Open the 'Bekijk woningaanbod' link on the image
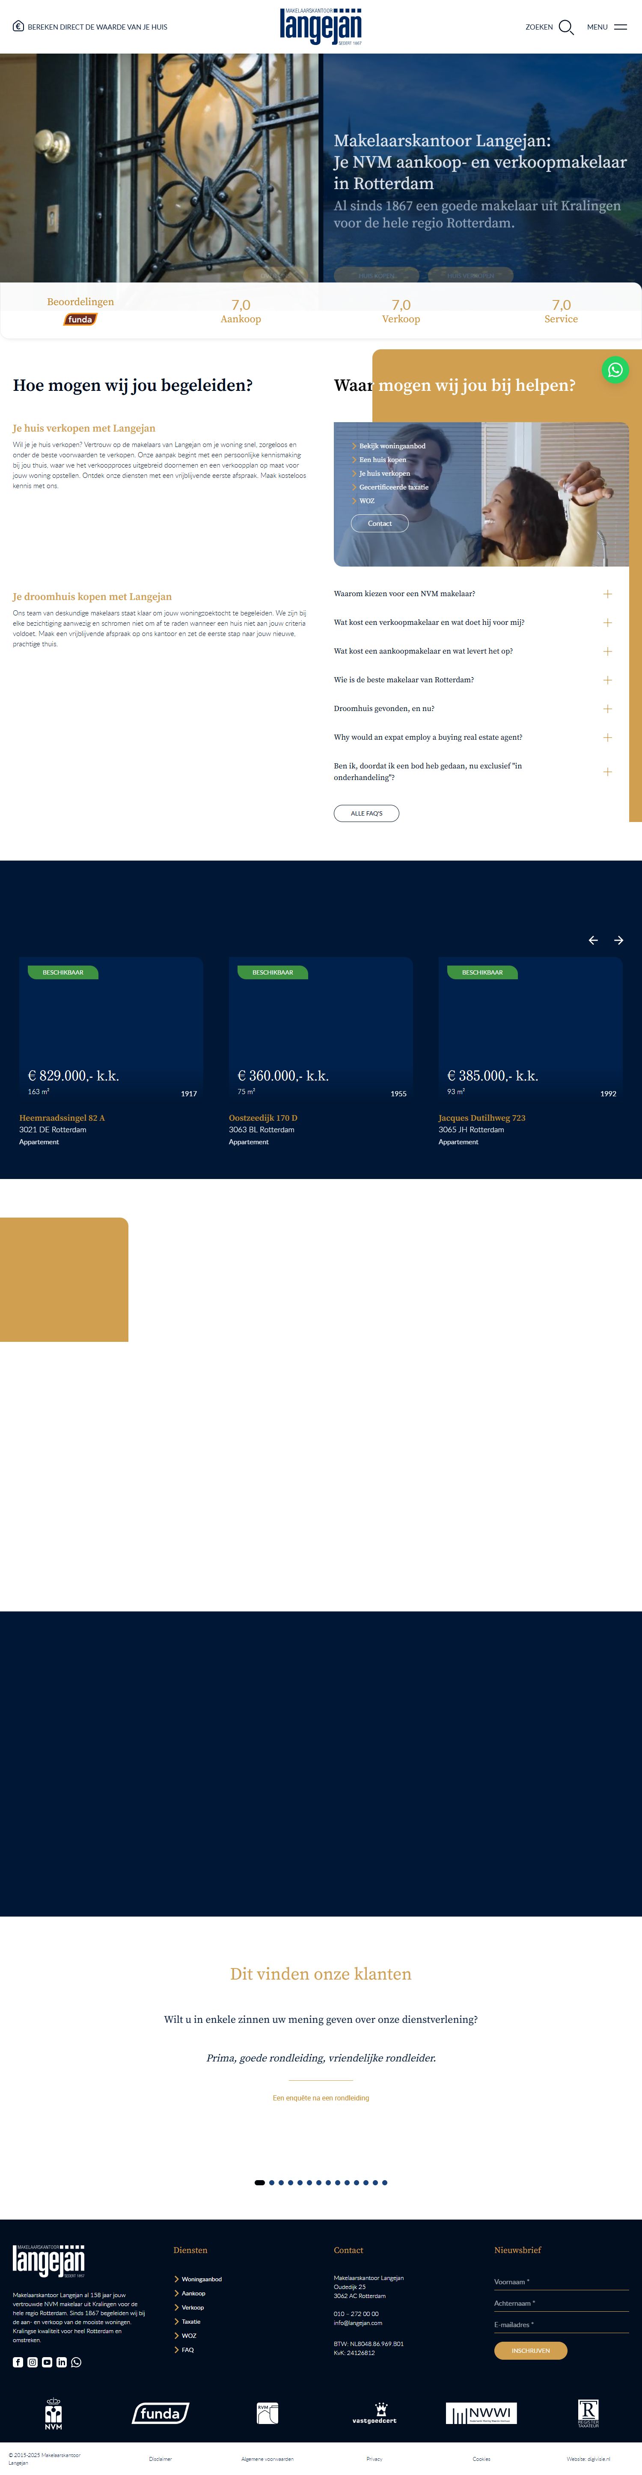Image resolution: width=642 pixels, height=2475 pixels. [392, 446]
